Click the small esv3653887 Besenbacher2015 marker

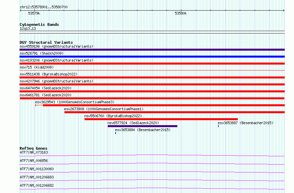tap(218, 126)
